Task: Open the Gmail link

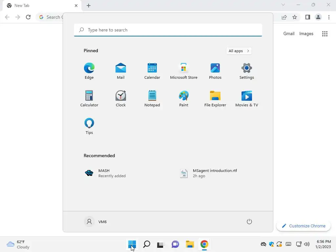Action: tap(289, 34)
